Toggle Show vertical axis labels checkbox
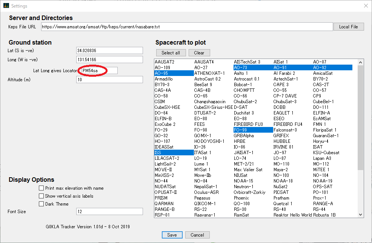This screenshot has height=243, width=372. 41,196
